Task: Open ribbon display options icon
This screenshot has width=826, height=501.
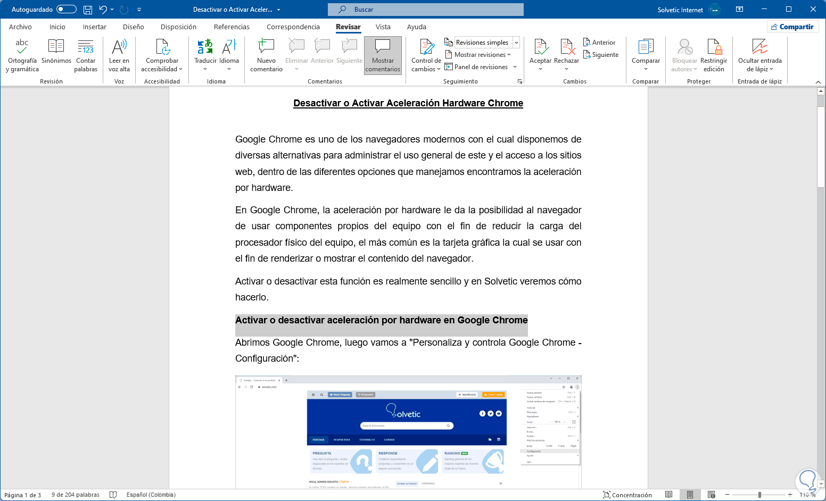Action: pos(739,10)
